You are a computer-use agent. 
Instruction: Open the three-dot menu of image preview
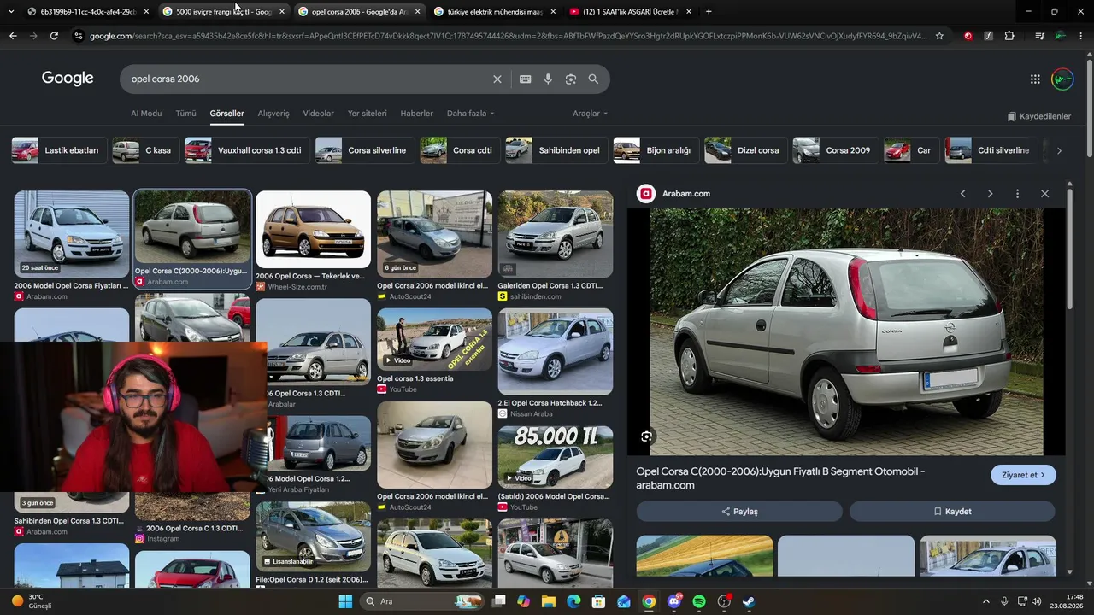tap(1017, 194)
